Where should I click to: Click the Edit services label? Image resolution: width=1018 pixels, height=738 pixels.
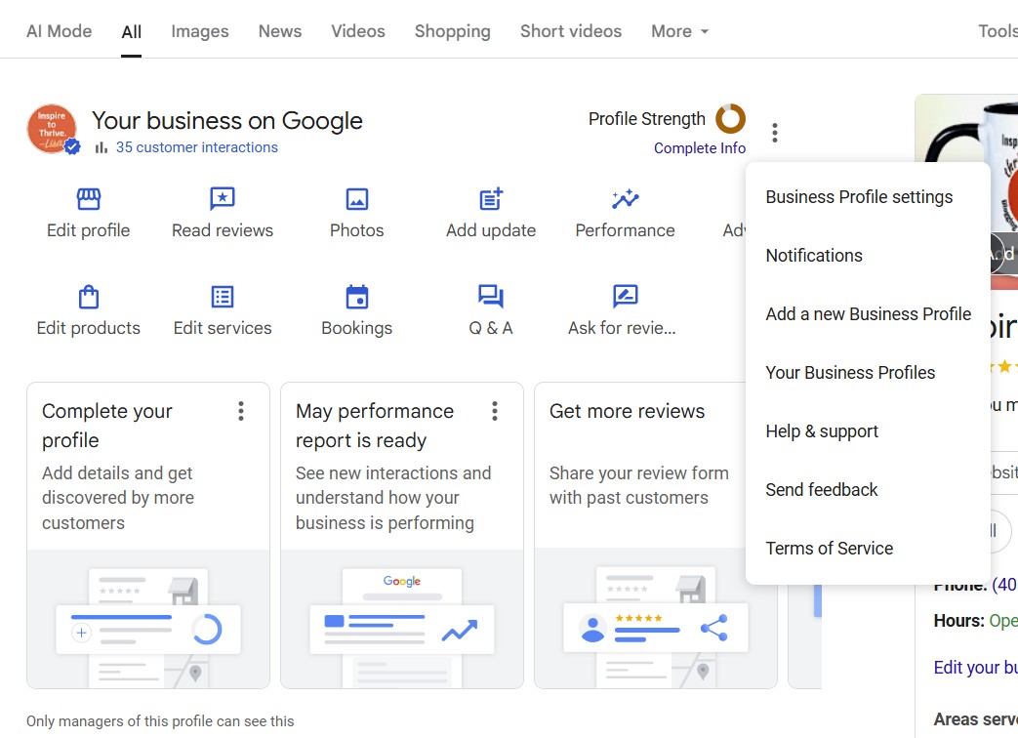(x=222, y=328)
